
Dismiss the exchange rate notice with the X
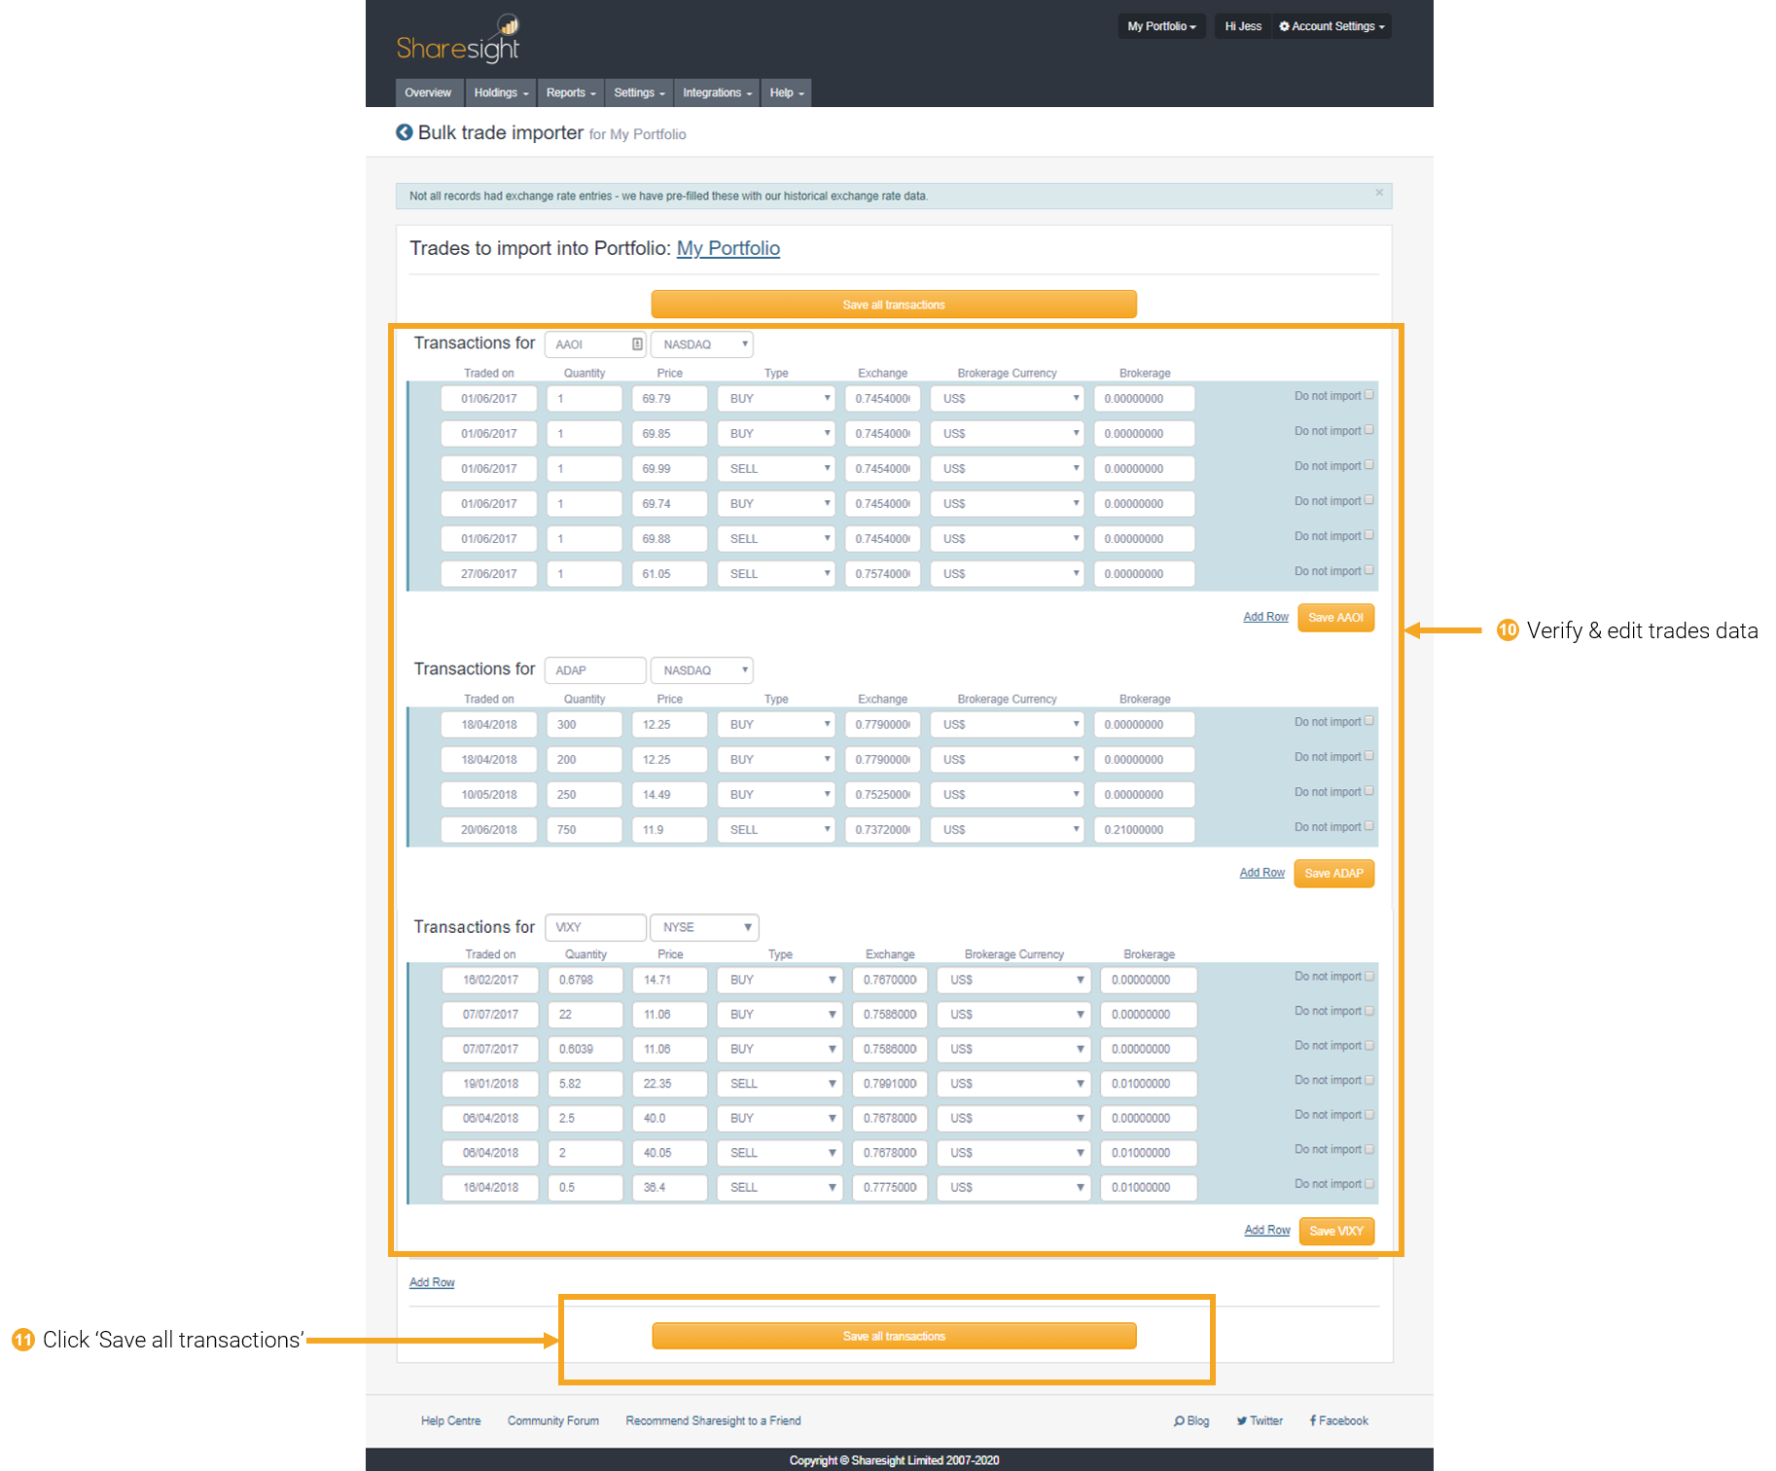[1379, 193]
